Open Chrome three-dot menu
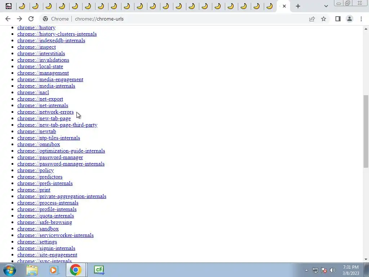 pyautogui.click(x=361, y=19)
